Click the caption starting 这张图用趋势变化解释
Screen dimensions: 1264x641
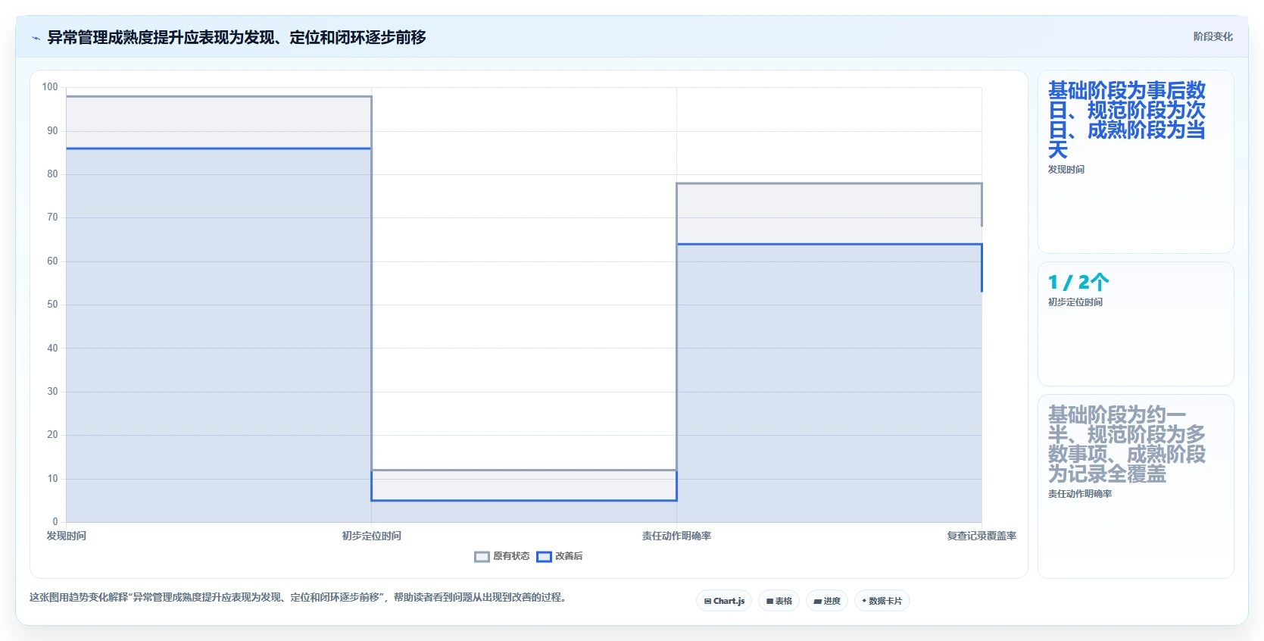click(x=298, y=597)
